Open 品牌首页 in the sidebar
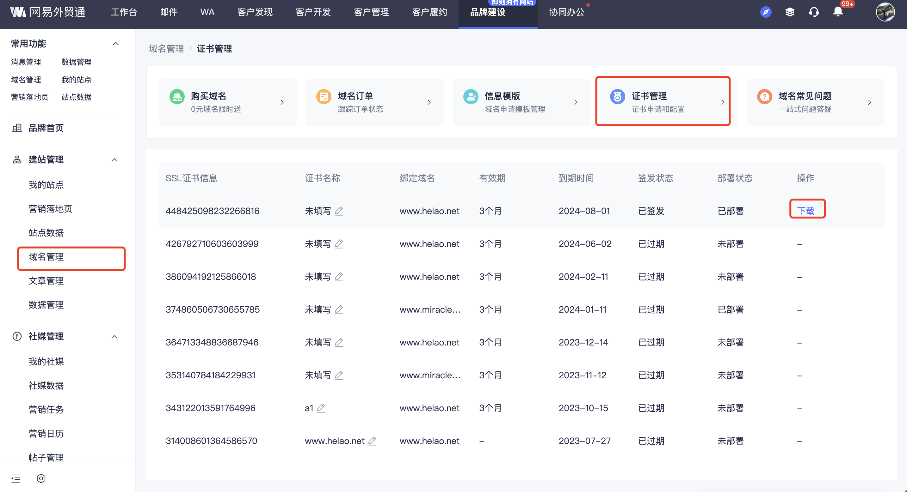Viewport: 907px width, 492px height. (x=46, y=128)
